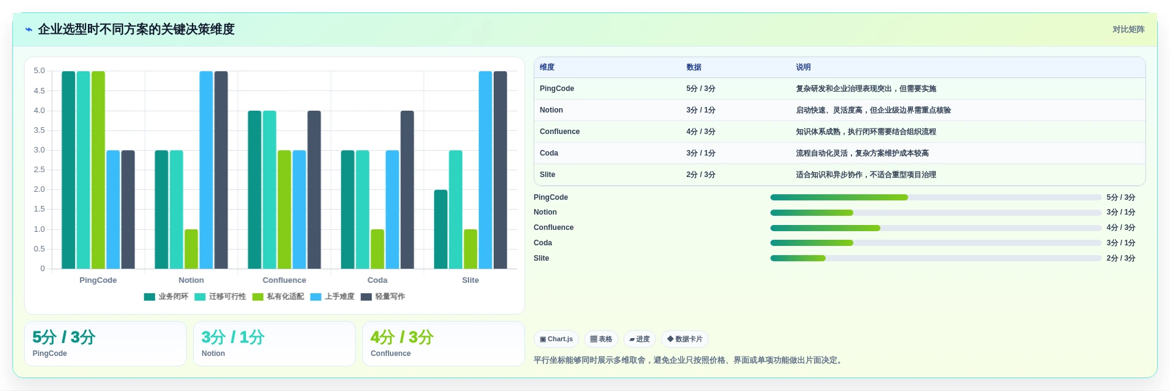Screen dimensions: 1170x391
Task: Click the card title 企业选型时不同方案的关键决策维度
Action: tap(136, 30)
